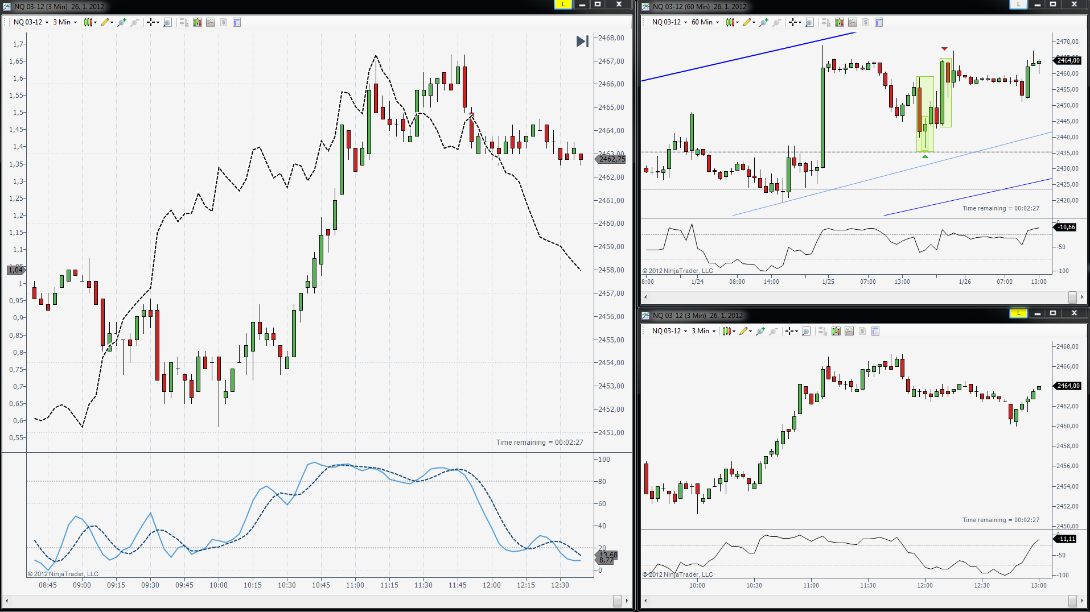Click scroll-left arrow in bottom-right chart scrollbar
Image resolution: width=1090 pixels, height=612 pixels.
click(645, 601)
